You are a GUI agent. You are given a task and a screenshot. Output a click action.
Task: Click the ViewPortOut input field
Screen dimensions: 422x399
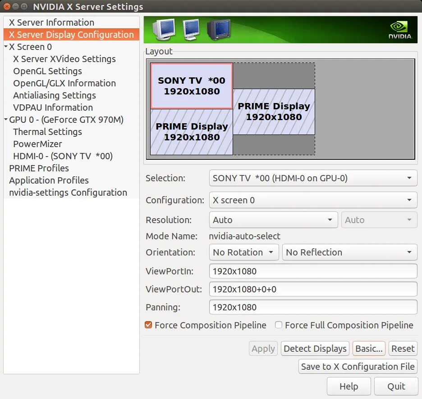(313, 289)
